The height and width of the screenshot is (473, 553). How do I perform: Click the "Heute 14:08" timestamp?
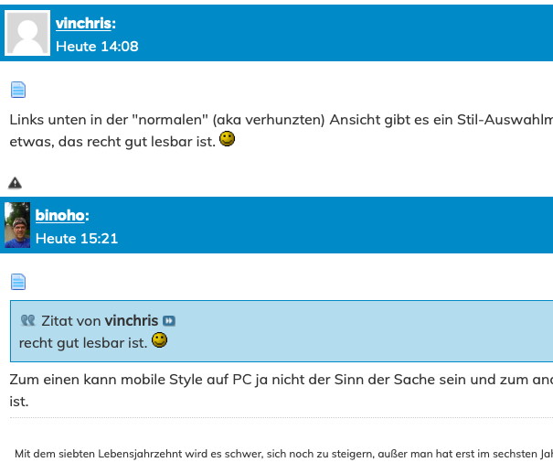[x=97, y=46]
